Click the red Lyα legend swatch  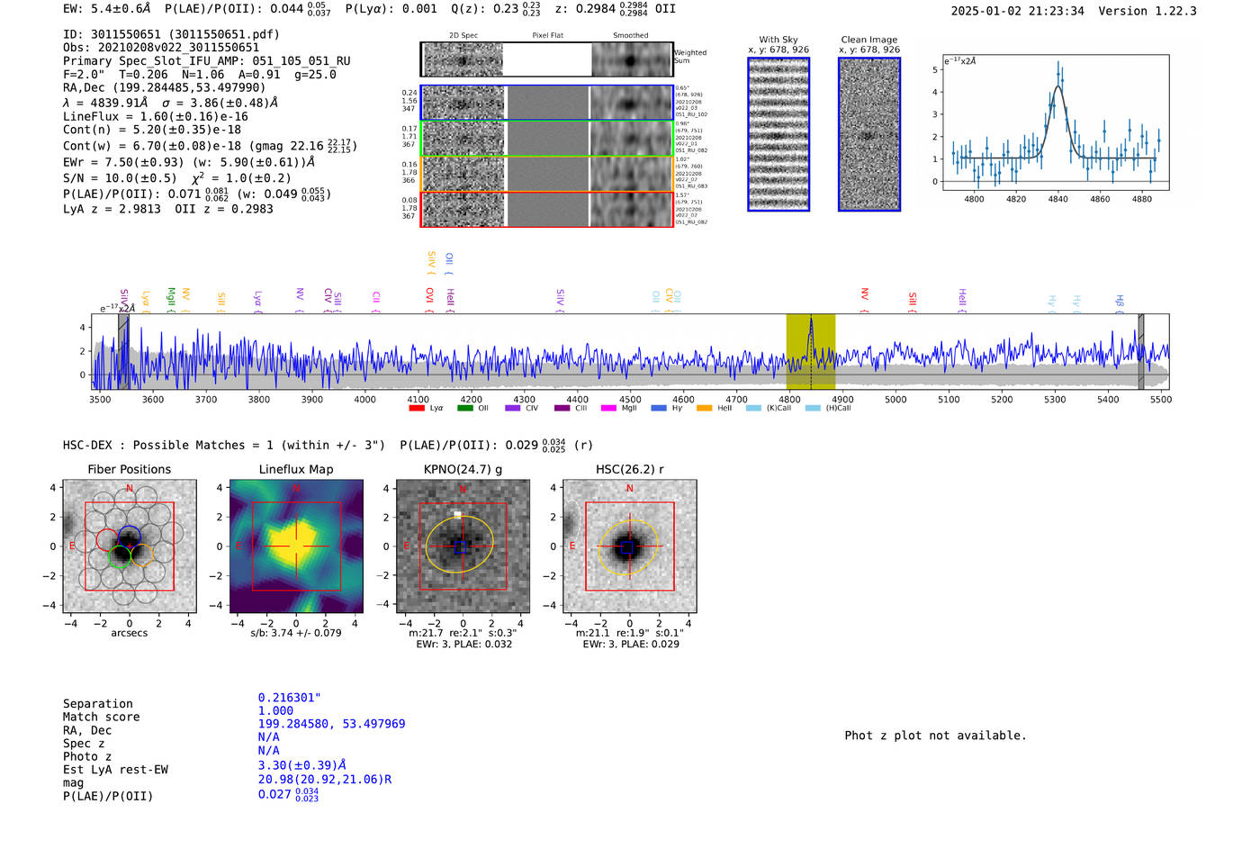click(x=416, y=408)
